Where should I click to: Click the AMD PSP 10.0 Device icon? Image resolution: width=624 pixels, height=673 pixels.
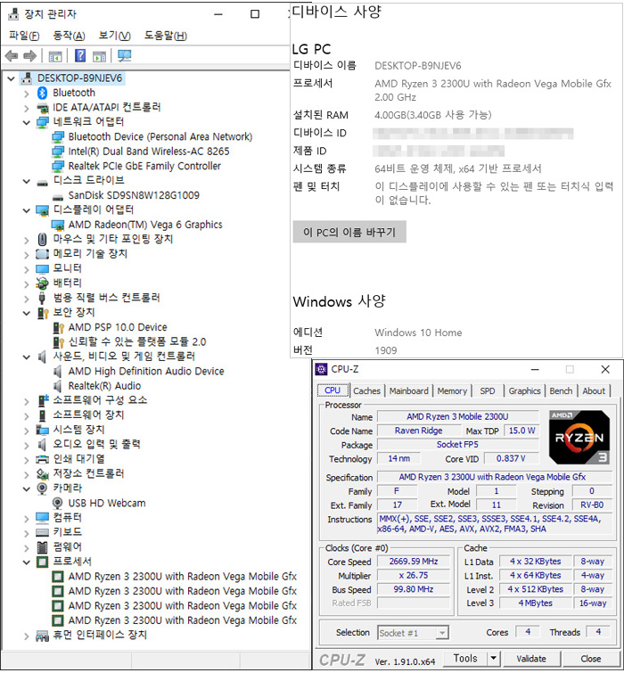point(58,327)
